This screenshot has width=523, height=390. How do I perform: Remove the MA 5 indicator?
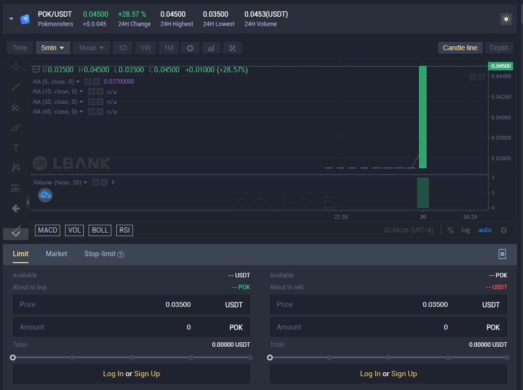97,82
